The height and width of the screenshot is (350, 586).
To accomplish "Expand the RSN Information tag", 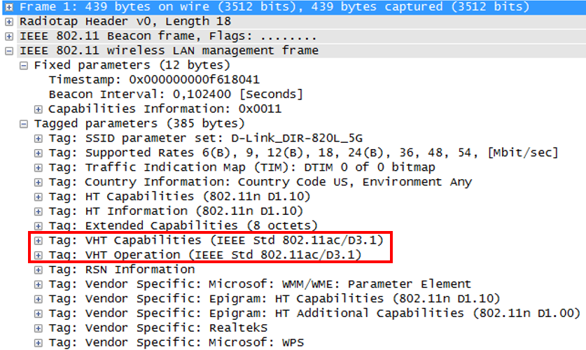I will 39,269.
